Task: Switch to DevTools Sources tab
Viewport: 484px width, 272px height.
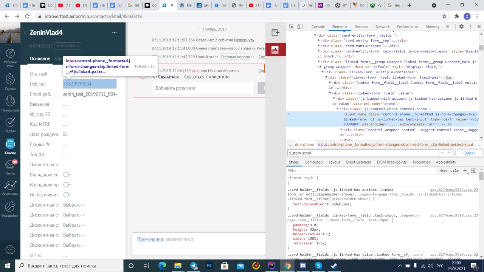Action: tap(361, 26)
